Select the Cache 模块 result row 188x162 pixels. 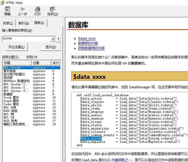[x=31, y=104]
